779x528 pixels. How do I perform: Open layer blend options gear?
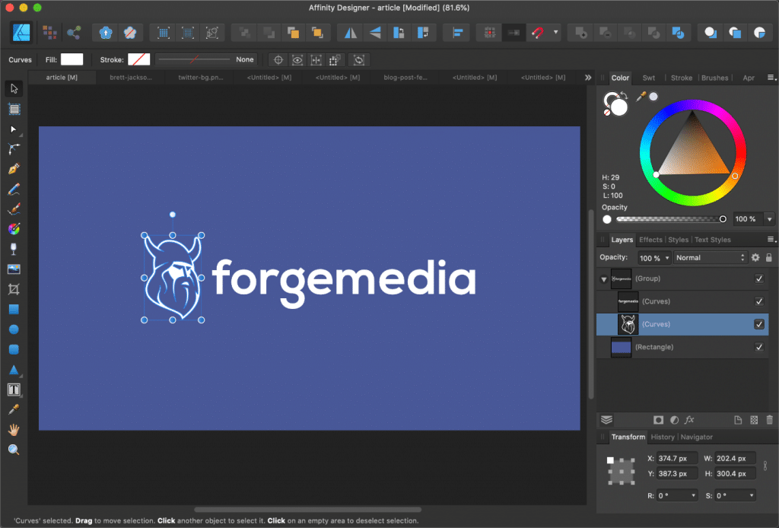click(x=755, y=257)
